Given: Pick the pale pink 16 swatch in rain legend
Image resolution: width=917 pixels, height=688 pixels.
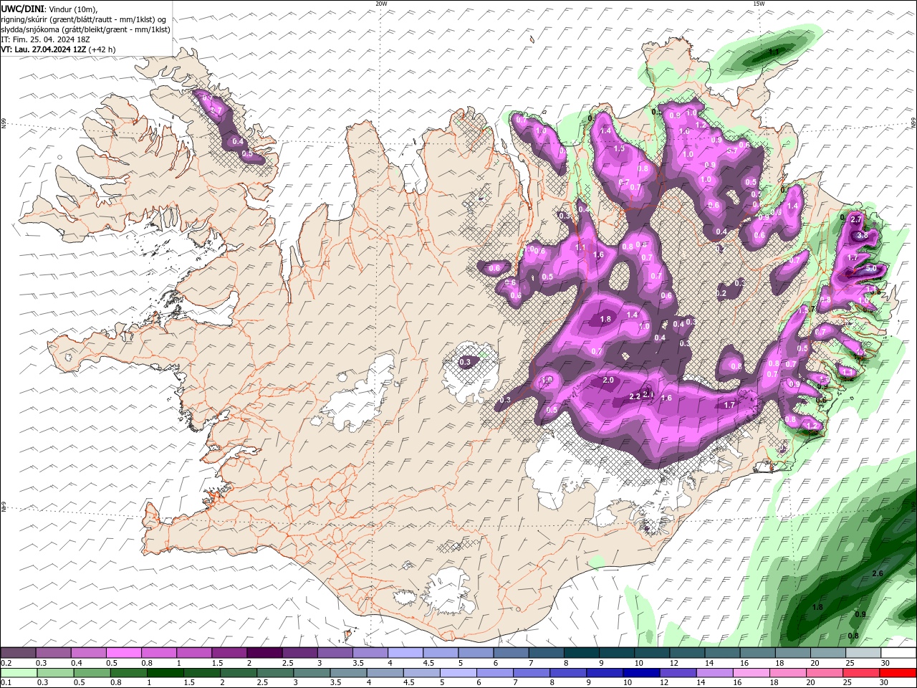Looking at the screenshot, I should pyautogui.click(x=752, y=672).
